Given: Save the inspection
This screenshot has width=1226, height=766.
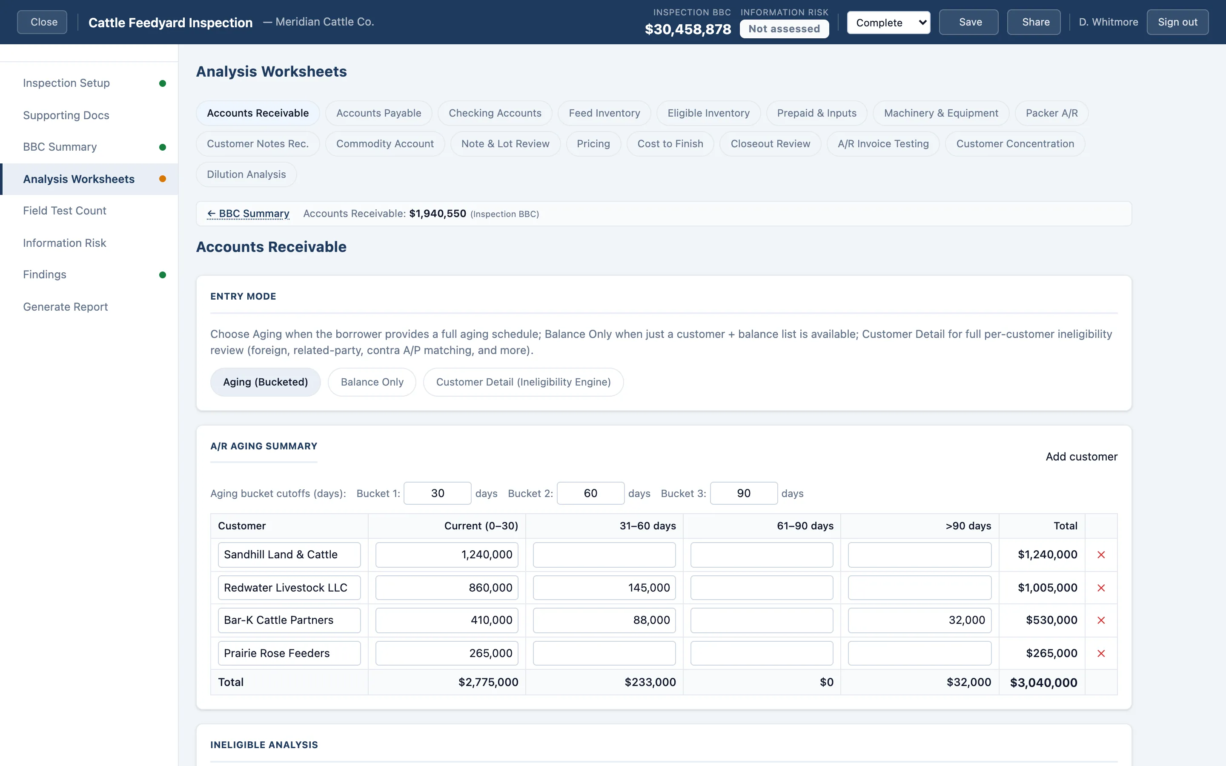Looking at the screenshot, I should (x=968, y=22).
